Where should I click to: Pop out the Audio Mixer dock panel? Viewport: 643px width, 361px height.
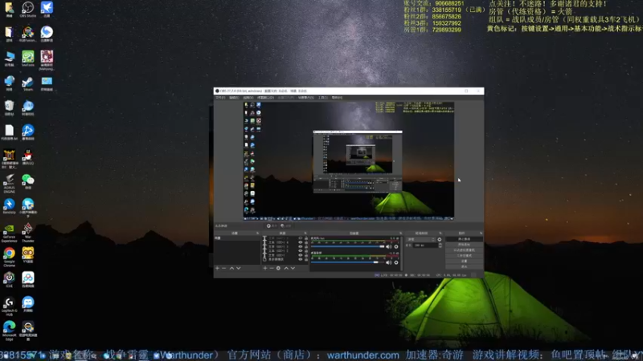[x=400, y=233]
